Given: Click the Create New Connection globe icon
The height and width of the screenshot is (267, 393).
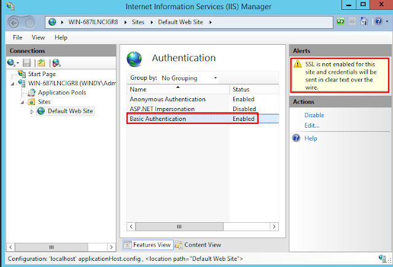Looking at the screenshot, I should pyautogui.click(x=11, y=63).
